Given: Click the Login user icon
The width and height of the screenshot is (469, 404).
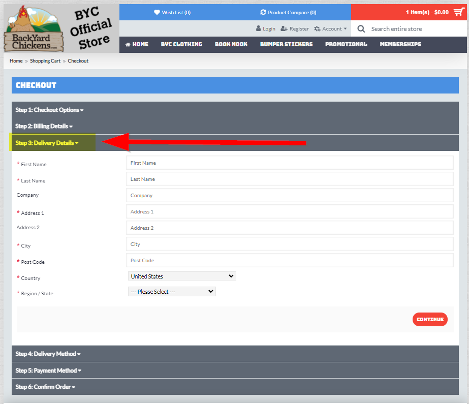Looking at the screenshot, I should [x=259, y=29].
